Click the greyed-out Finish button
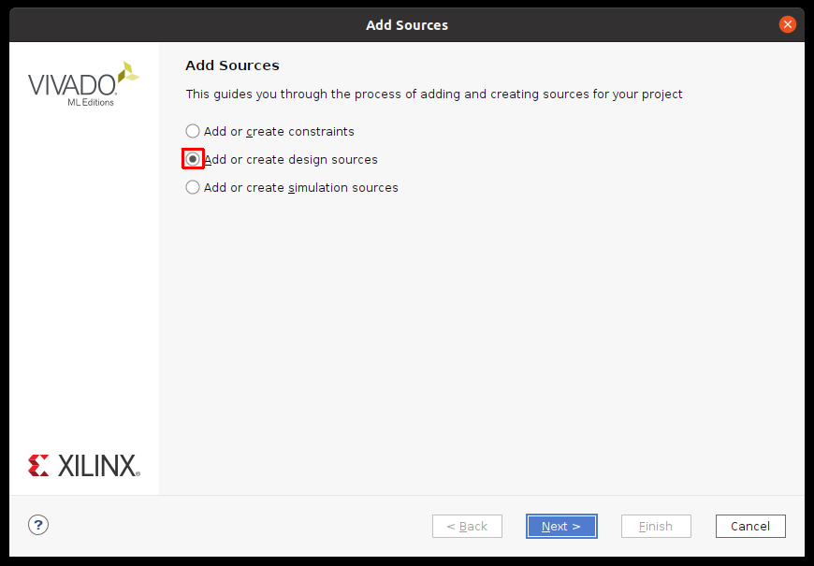Screen dimensions: 814x566 (656, 526)
